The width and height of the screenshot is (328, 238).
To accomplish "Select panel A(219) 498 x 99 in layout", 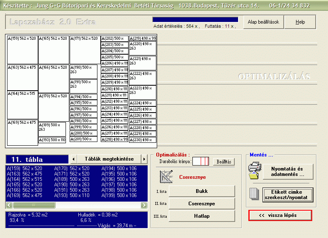I will [143, 38].
